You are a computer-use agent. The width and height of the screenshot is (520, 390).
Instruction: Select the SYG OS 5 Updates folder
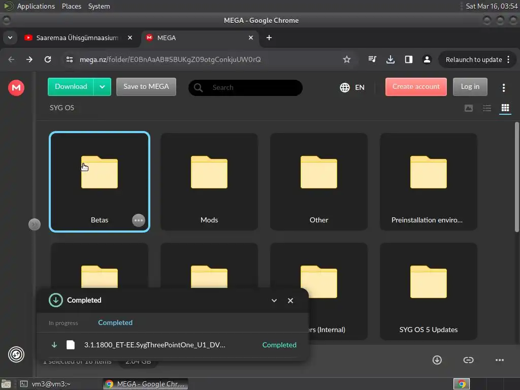click(x=429, y=291)
